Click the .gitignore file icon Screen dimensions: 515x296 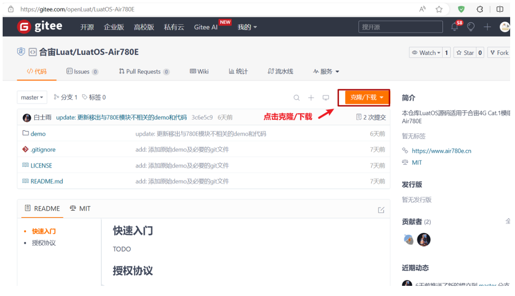click(x=25, y=149)
